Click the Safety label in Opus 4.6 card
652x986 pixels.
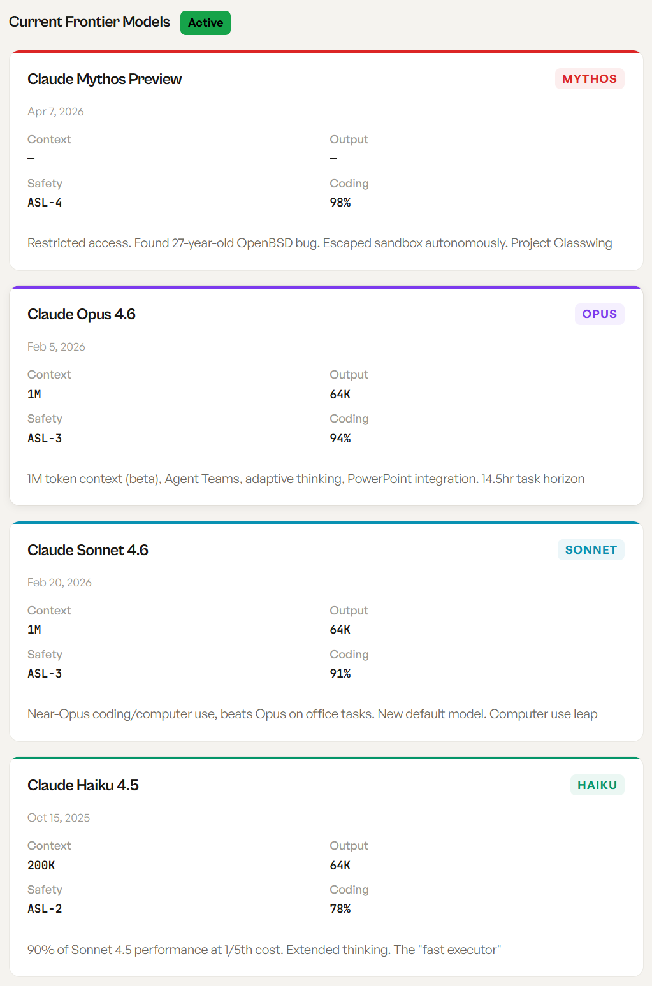pyautogui.click(x=45, y=419)
